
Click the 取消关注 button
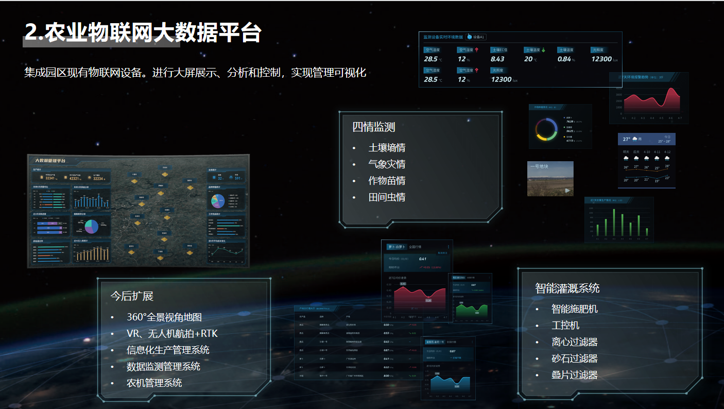[442, 253]
